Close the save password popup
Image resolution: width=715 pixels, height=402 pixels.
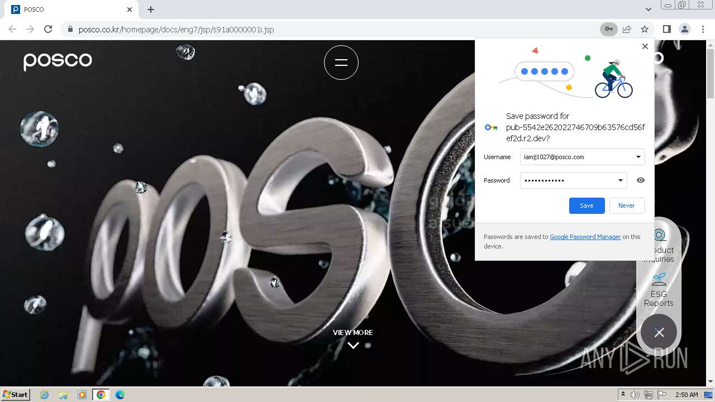[x=645, y=46]
